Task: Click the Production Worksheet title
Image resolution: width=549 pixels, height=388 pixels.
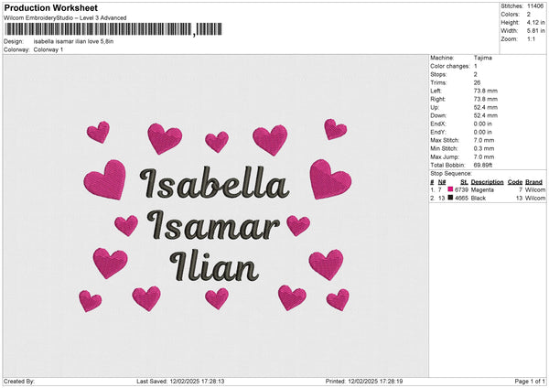Action: (x=50, y=7)
